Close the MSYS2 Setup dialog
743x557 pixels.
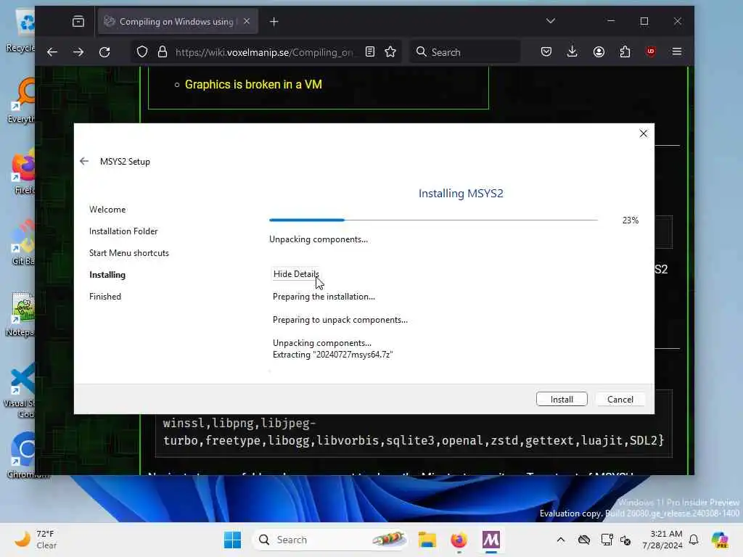[x=643, y=133]
